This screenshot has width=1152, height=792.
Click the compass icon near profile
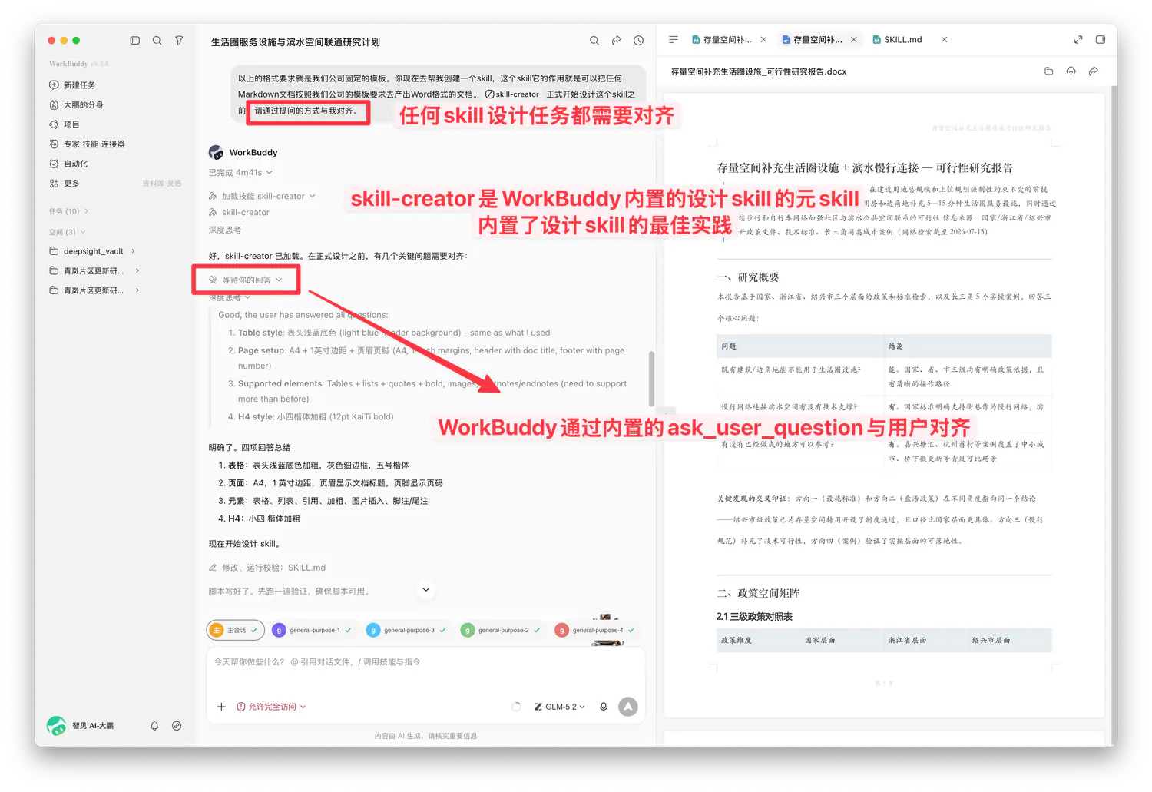(177, 726)
